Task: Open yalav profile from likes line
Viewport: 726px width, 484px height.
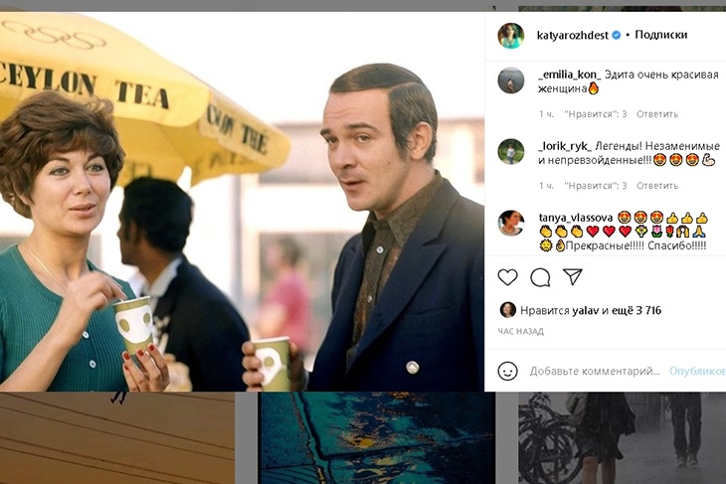Action: click(584, 310)
